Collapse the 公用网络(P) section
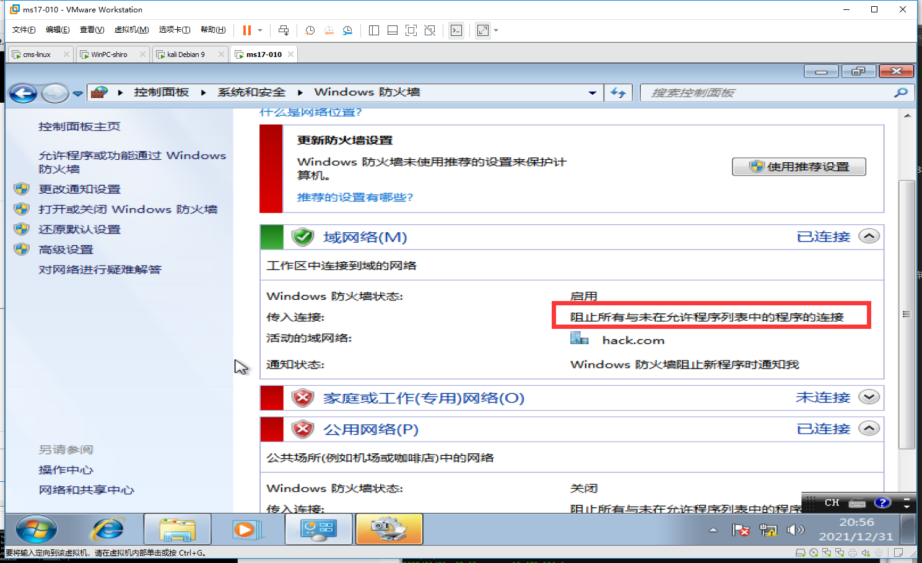This screenshot has width=922, height=563. pos(869,429)
